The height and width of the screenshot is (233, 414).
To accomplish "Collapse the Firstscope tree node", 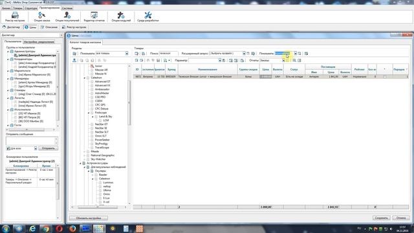I will (89, 113).
